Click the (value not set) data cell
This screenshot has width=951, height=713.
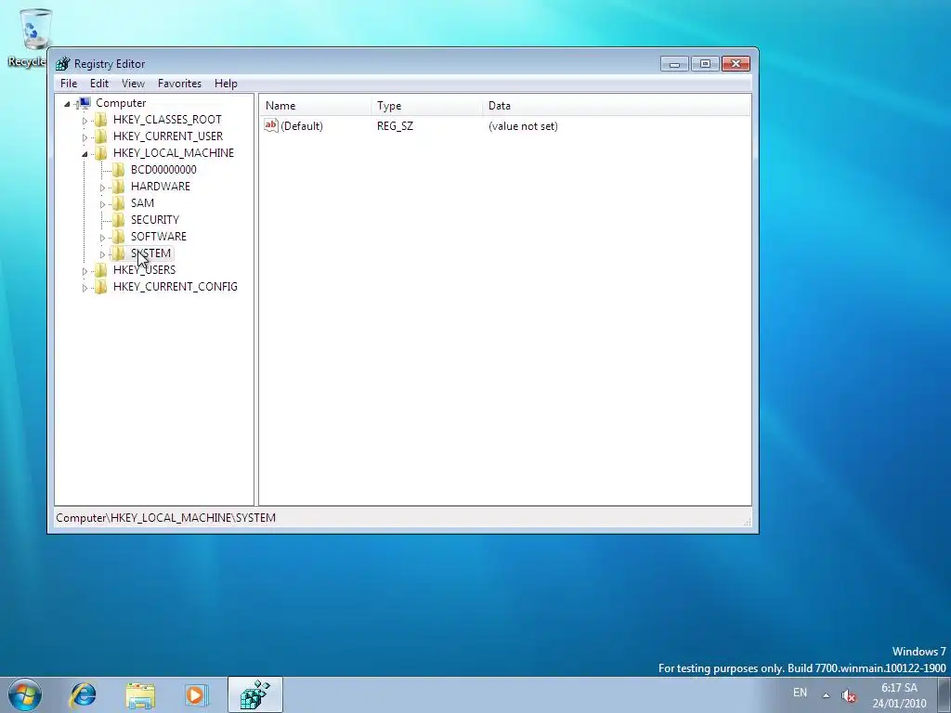coord(523,126)
